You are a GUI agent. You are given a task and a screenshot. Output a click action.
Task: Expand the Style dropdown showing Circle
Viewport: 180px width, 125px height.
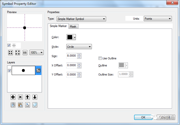pyautogui.click(x=79, y=47)
